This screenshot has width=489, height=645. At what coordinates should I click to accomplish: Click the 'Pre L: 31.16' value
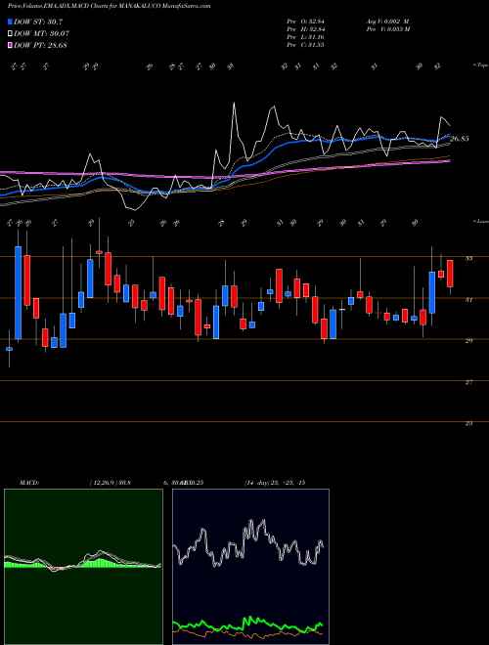point(307,37)
